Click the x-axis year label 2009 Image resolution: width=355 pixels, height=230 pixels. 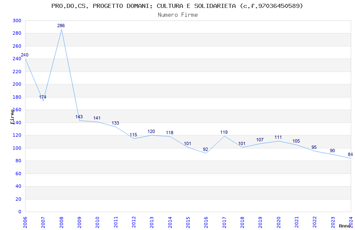tap(79, 222)
